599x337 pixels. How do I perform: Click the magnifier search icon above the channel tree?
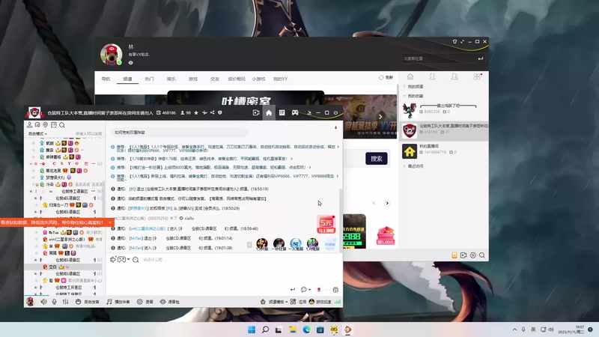[62, 125]
